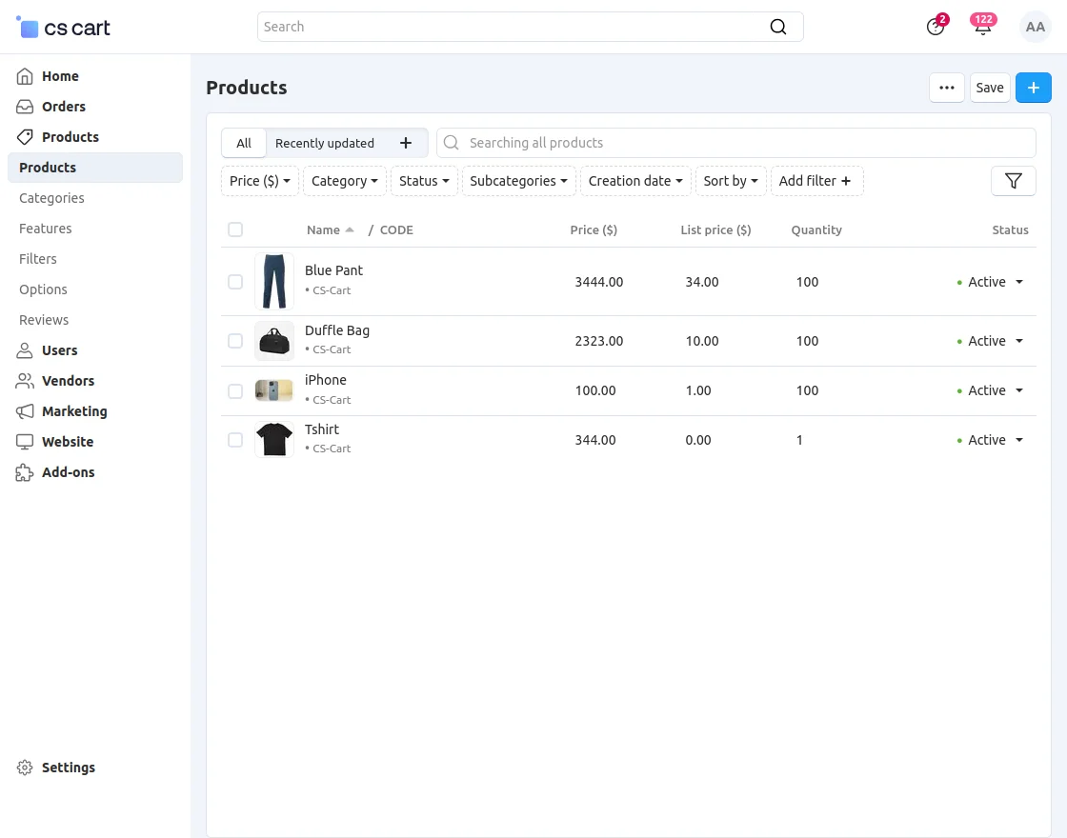
Task: Open notifications via the bell icon
Action: pos(983,27)
